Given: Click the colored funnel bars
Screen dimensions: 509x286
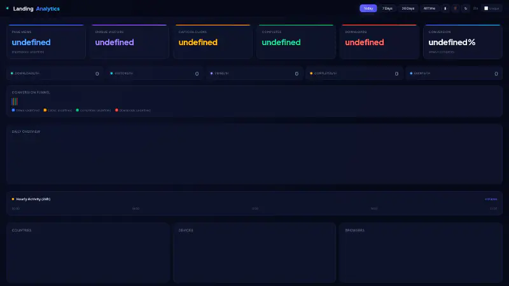Looking at the screenshot, I should point(15,102).
